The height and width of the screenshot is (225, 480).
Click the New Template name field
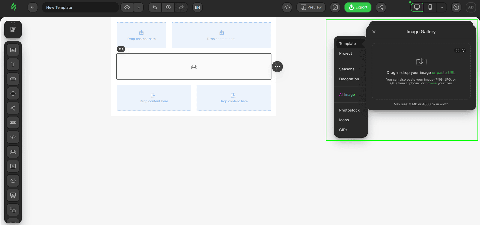[x=80, y=7]
